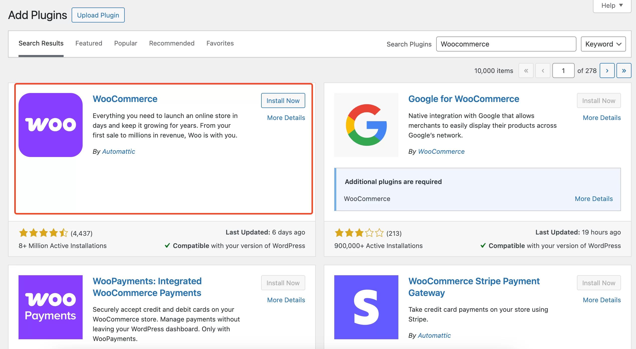
Task: Click the WooCommerce purple Woo logo
Action: (51, 125)
